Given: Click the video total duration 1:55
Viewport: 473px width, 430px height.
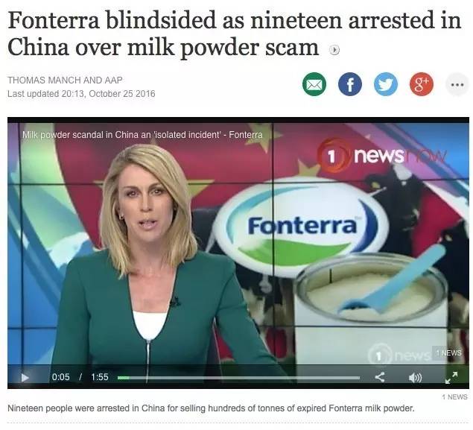Looking at the screenshot, I should [100, 377].
